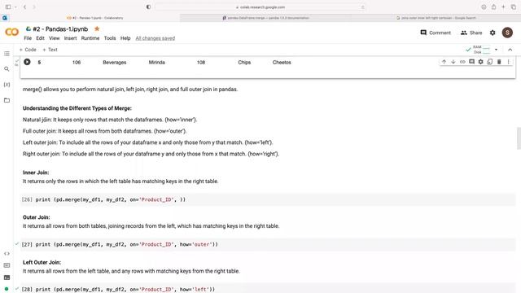This screenshot has width=521, height=293.
Task: Click Understanding the Different Types of Merge heading
Action: point(77,108)
